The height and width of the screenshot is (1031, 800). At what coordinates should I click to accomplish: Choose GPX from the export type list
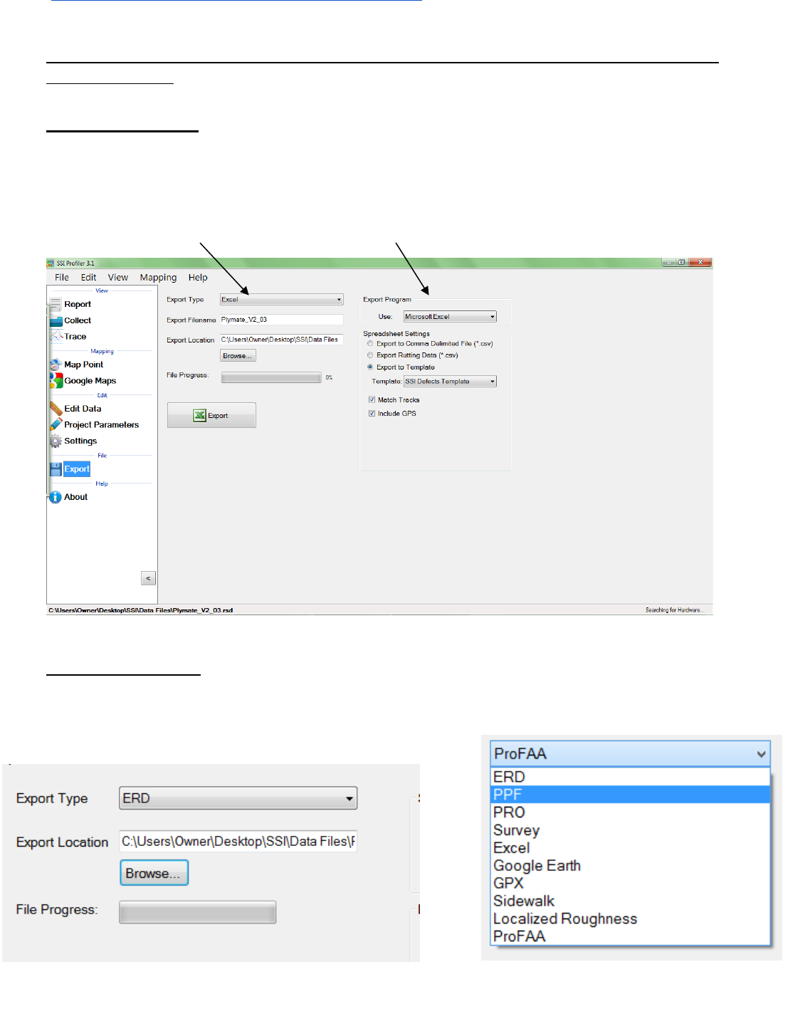(631, 883)
